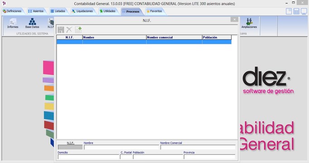Click the save diskette icon in N.I.F. dialog

click(61, 30)
